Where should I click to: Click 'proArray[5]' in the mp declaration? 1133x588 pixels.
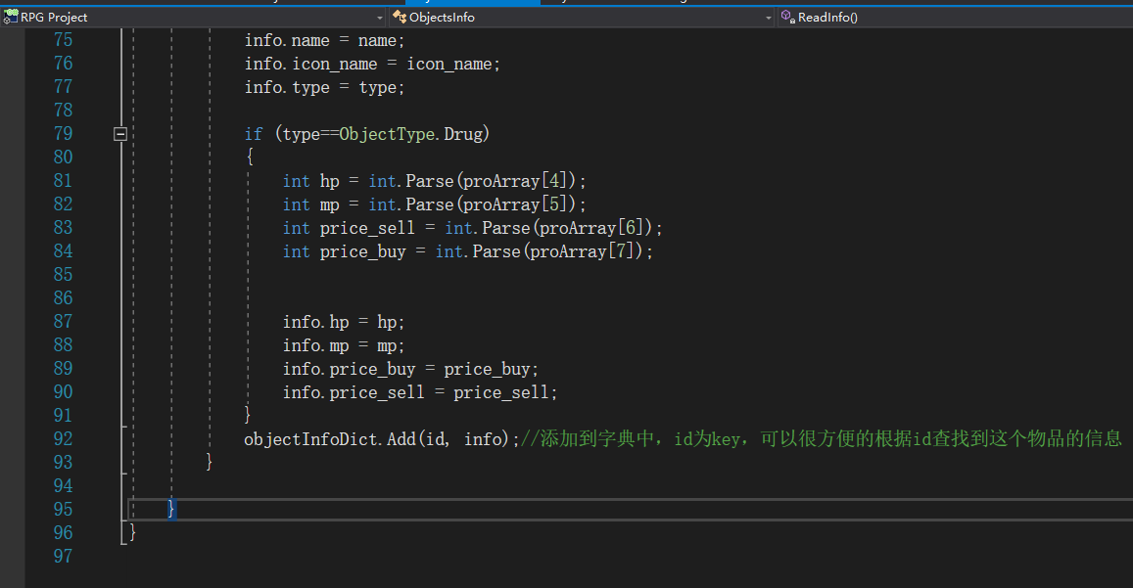coord(515,204)
